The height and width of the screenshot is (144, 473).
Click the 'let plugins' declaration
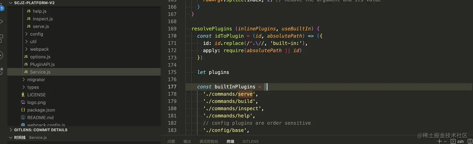[x=213, y=72]
